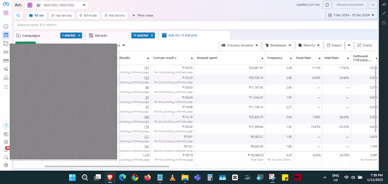
Task: Click the Charts button
Action: click(x=365, y=45)
